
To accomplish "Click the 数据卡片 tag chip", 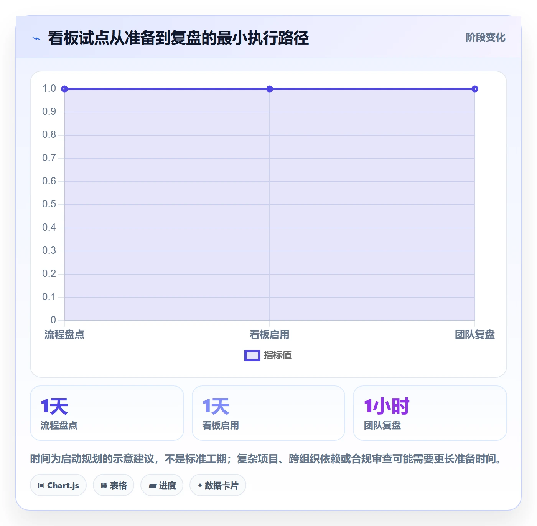I will click(218, 485).
